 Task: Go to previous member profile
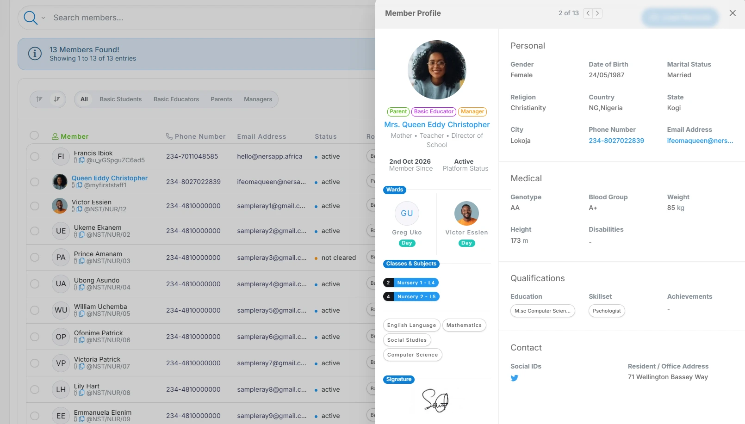pos(588,13)
